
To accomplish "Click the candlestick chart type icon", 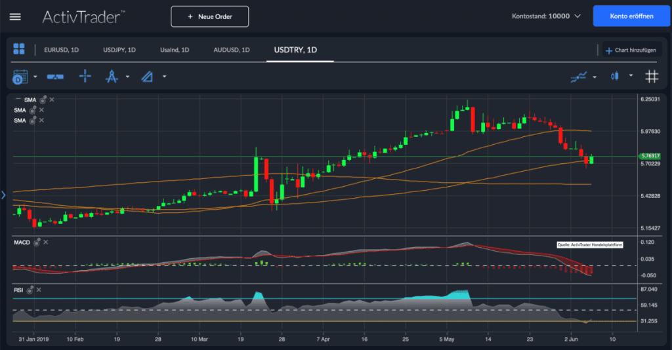I will [614, 76].
